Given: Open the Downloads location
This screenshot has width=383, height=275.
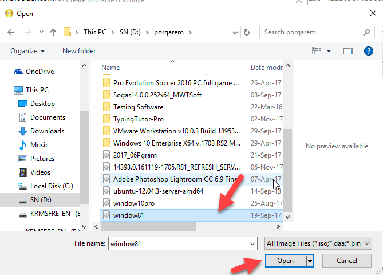Looking at the screenshot, I should pyautogui.click(x=47, y=131).
